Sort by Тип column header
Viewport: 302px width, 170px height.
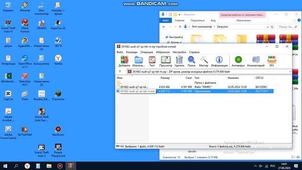pos(197,78)
